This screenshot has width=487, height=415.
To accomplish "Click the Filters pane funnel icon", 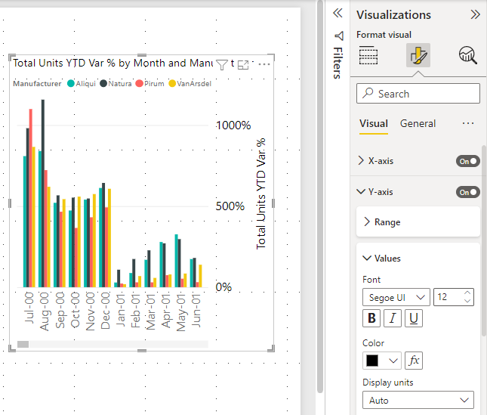I will (339, 36).
